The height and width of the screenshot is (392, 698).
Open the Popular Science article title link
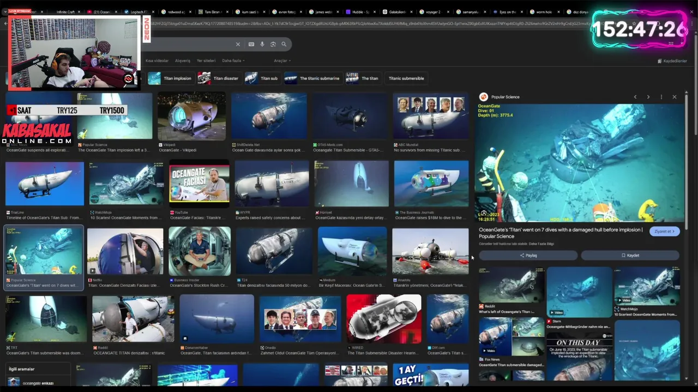point(561,233)
